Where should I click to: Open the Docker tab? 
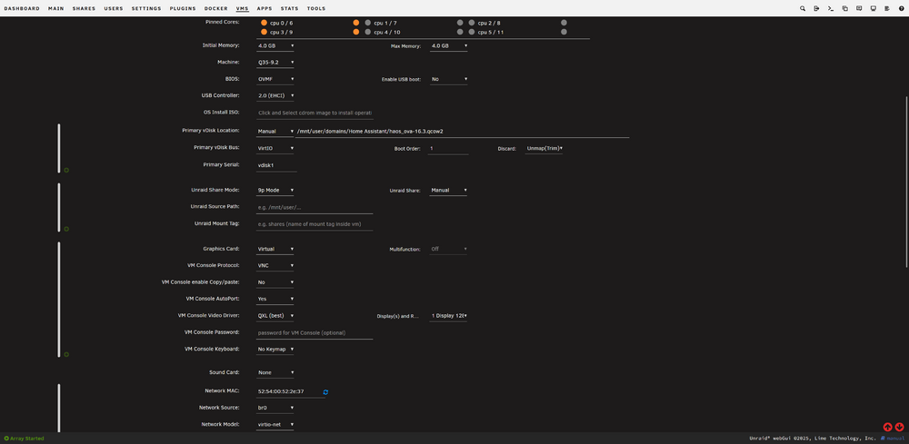pyautogui.click(x=216, y=9)
